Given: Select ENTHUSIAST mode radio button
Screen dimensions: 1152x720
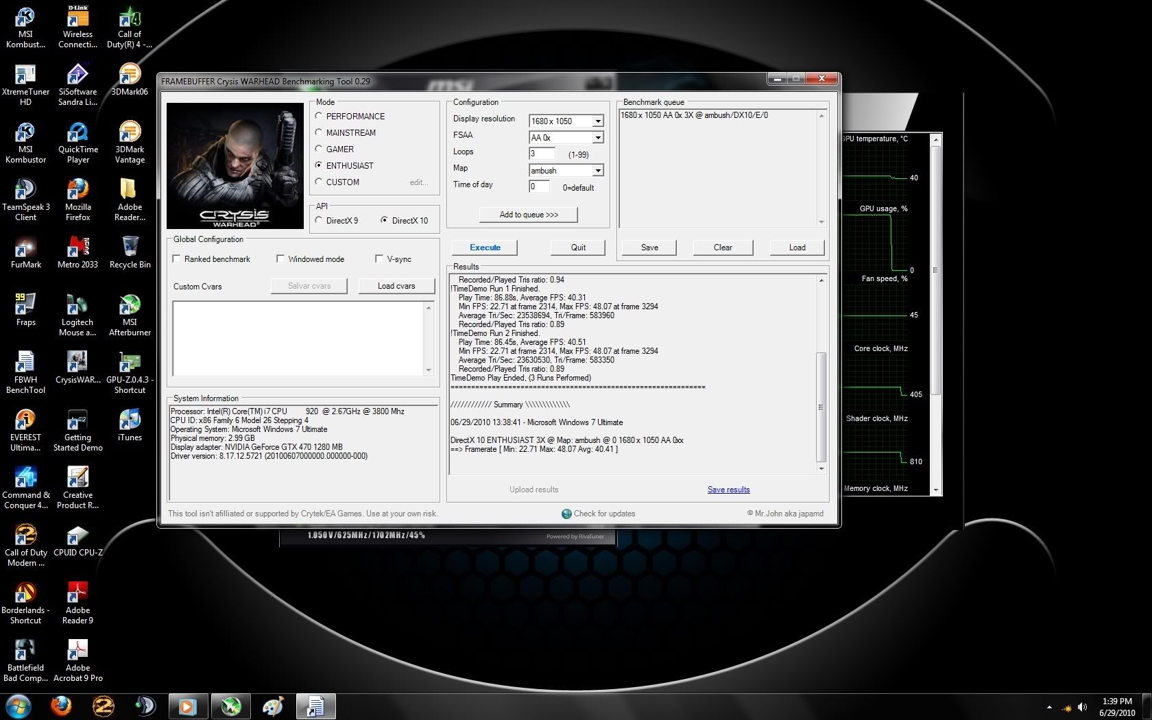Looking at the screenshot, I should click(x=318, y=165).
